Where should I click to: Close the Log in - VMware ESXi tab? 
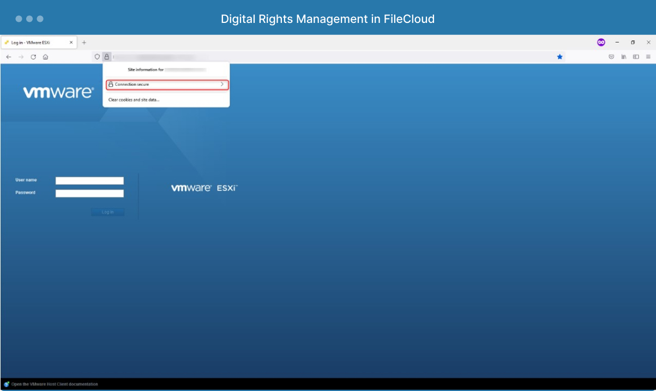(71, 42)
